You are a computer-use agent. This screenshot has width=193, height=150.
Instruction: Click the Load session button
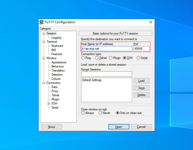point(141,81)
